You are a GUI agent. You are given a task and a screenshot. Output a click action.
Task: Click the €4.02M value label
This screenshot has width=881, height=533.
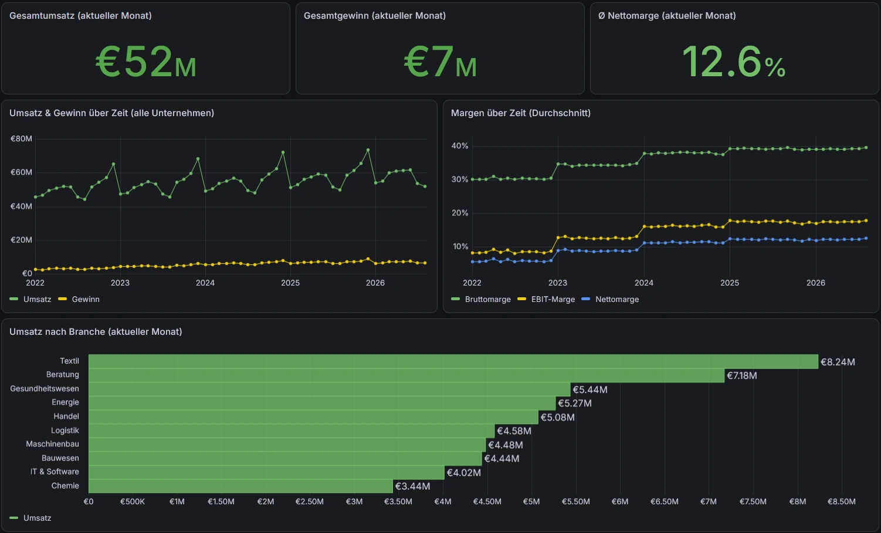click(464, 473)
